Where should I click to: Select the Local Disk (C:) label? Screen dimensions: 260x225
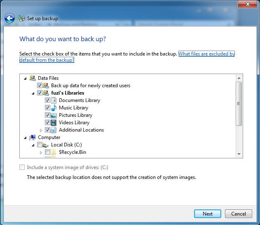pyautogui.click(x=66, y=145)
